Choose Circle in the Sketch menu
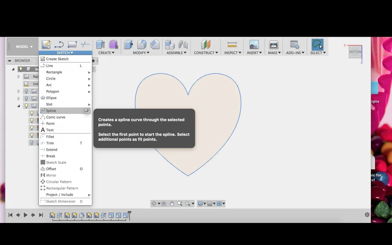392x245 pixels. (65, 78)
